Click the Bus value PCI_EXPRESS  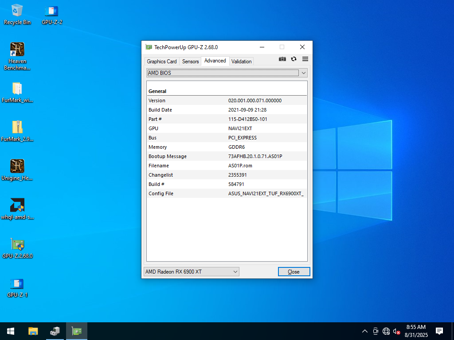[x=243, y=138]
